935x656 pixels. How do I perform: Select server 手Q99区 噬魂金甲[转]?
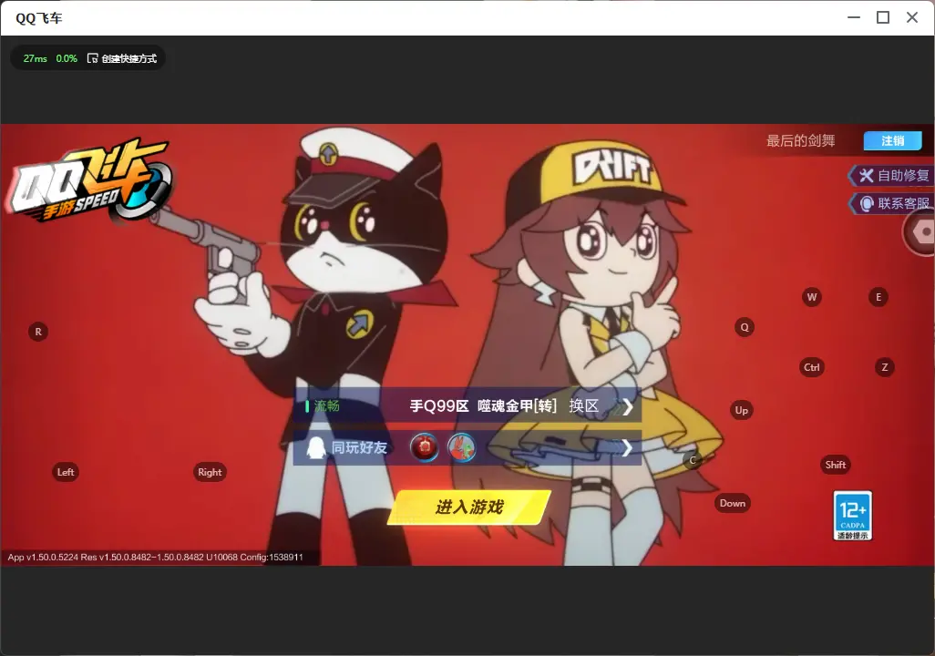pos(483,406)
